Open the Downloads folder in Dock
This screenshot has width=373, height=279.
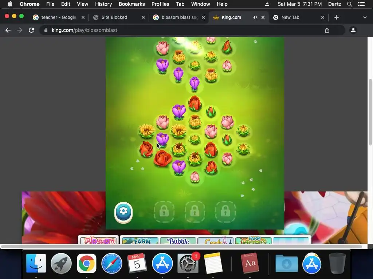pyautogui.click(x=287, y=263)
